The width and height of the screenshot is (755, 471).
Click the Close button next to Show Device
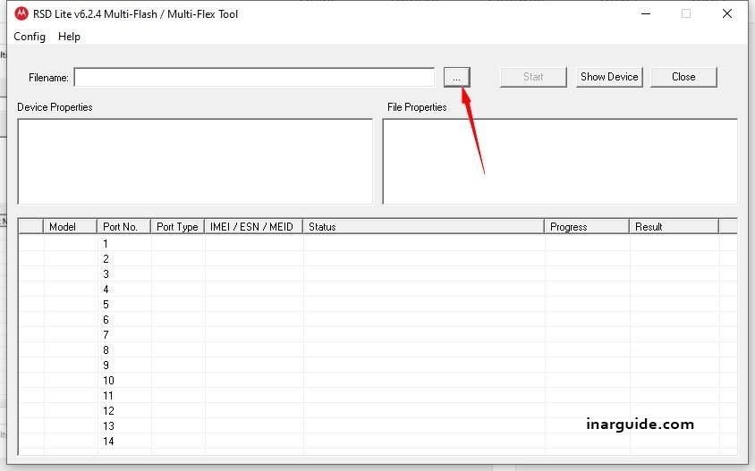click(683, 77)
